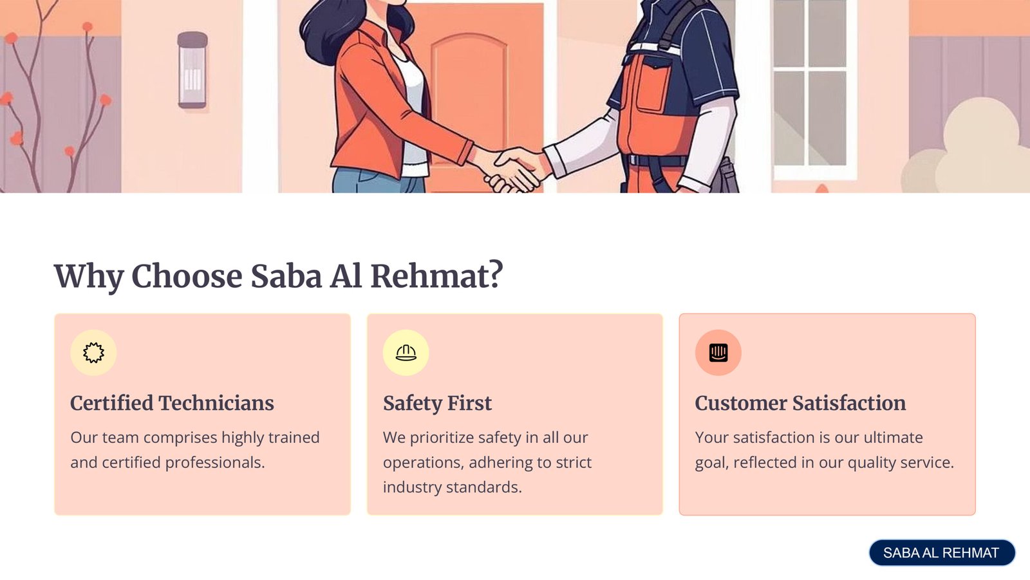Click the handshake in the illustration
This screenshot has height=580, width=1030.
tap(513, 169)
